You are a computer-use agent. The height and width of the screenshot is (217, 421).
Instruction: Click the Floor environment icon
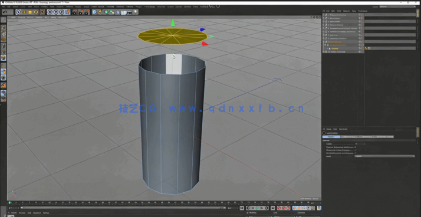(x=124, y=12)
